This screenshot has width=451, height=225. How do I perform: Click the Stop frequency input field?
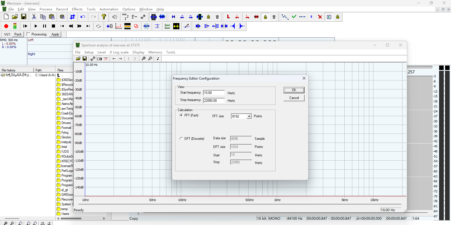point(214,101)
